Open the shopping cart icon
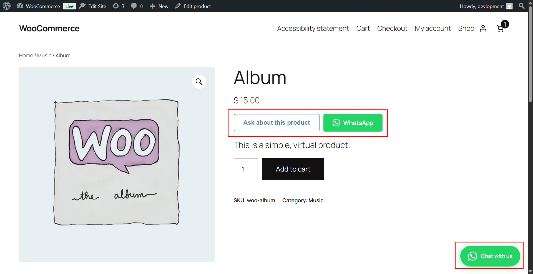 500,28
